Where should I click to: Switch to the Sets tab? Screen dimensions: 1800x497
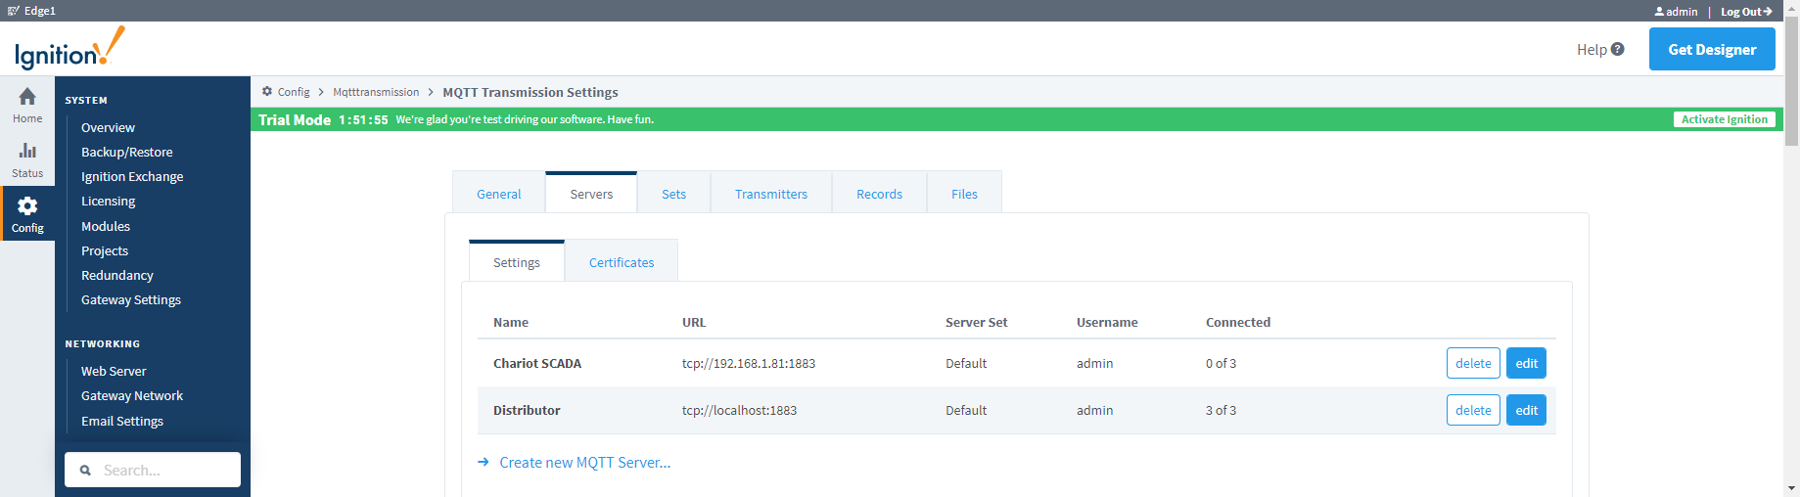tap(673, 193)
